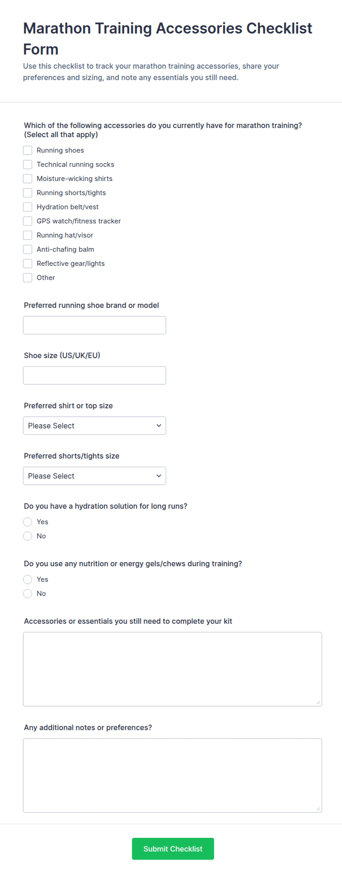Tick the Technical running socks option
Screen dimensions: 342x878
pyautogui.click(x=28, y=165)
